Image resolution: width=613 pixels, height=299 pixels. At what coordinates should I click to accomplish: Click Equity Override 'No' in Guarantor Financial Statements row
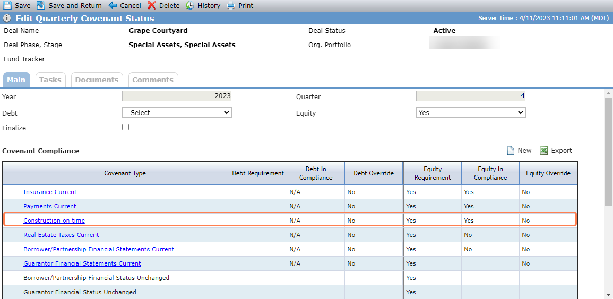point(525,263)
